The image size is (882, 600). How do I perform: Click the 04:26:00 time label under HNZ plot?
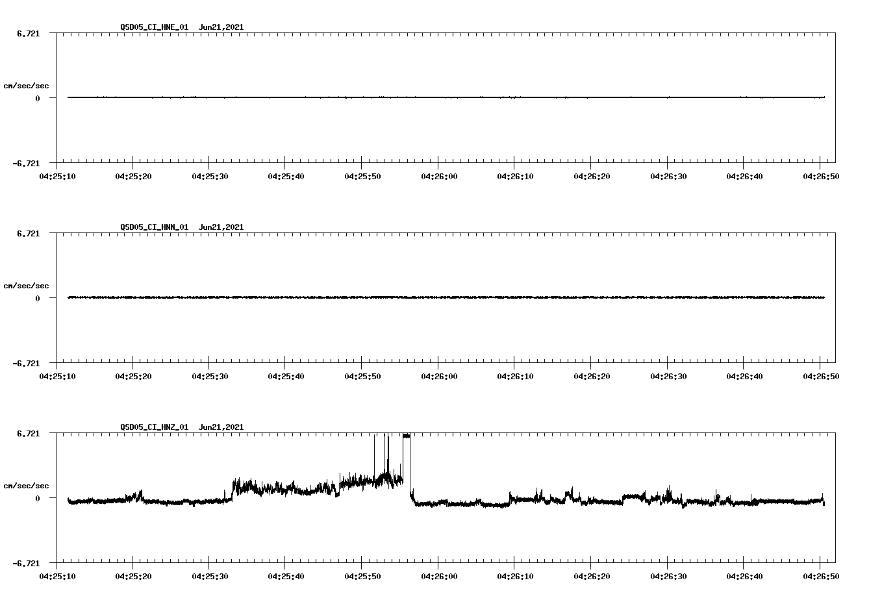[x=438, y=576]
